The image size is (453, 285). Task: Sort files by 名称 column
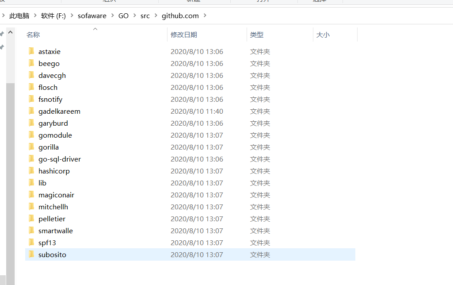[33, 35]
